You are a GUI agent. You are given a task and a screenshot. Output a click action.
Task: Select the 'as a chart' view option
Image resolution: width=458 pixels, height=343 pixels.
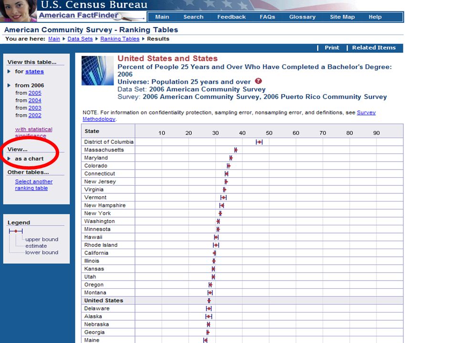pos(29,159)
